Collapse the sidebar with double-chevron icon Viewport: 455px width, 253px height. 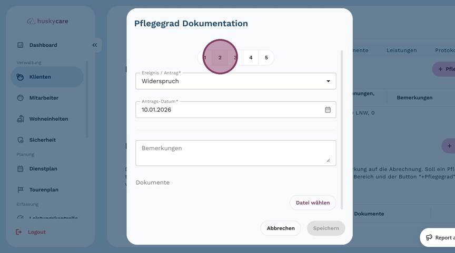pyautogui.click(x=95, y=45)
